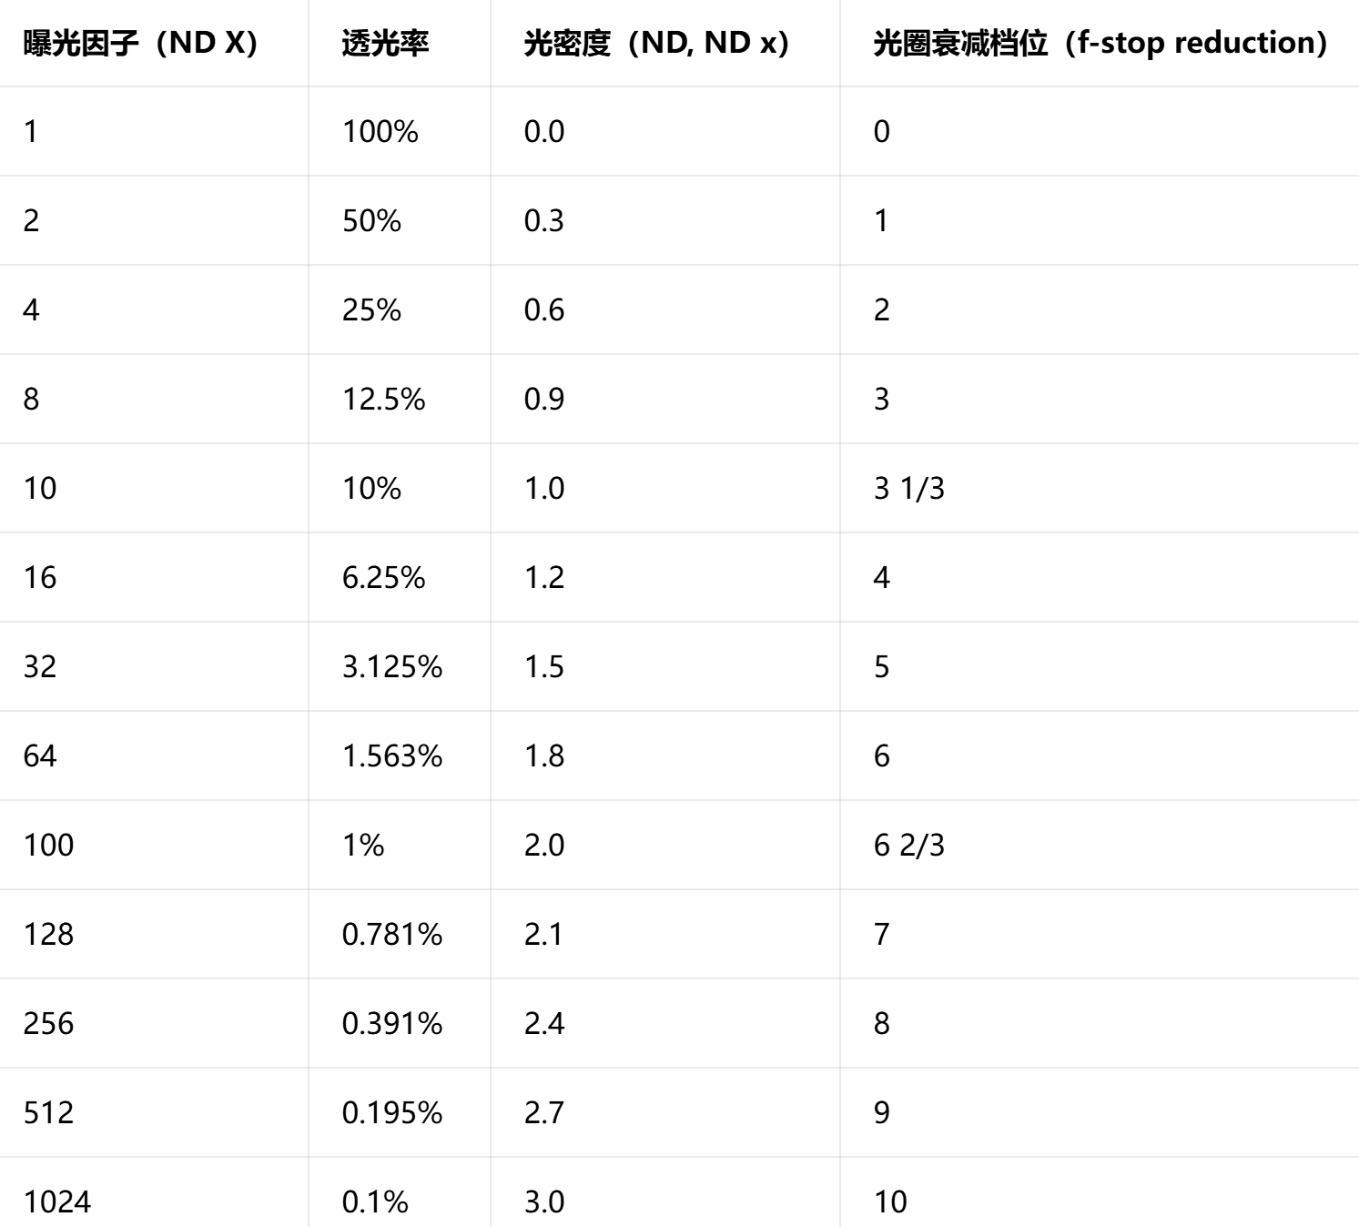Select the exposure factor 512 cell
This screenshot has height=1227, width=1359.
point(48,1113)
